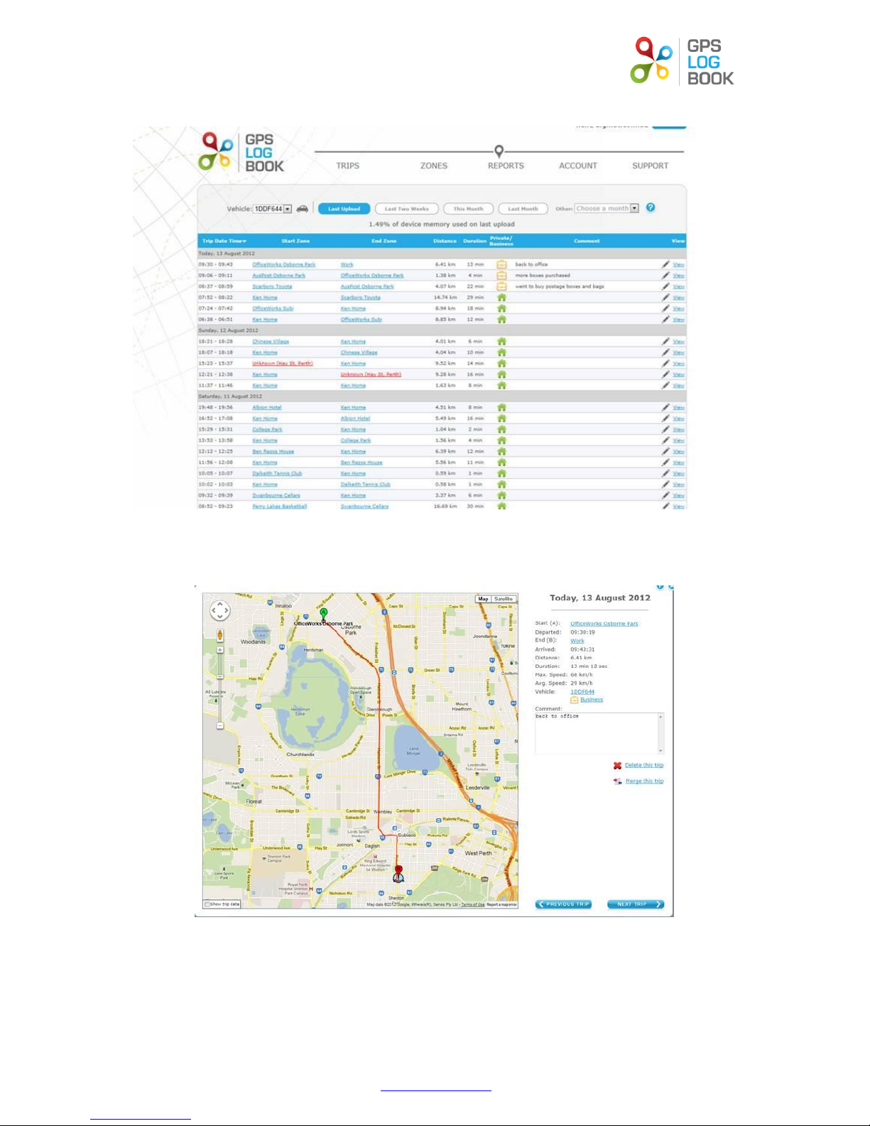View the 09:30 - 09:43 trip

coord(678,264)
